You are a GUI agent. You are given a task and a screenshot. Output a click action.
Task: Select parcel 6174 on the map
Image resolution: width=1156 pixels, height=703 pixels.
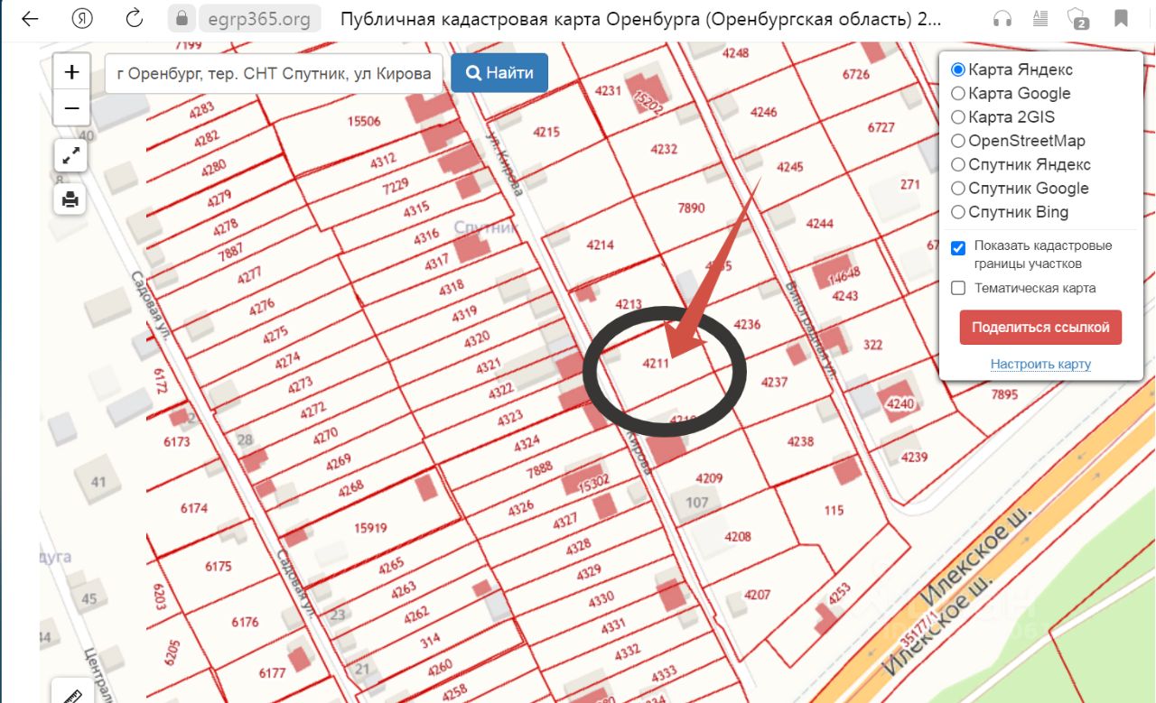coord(193,508)
